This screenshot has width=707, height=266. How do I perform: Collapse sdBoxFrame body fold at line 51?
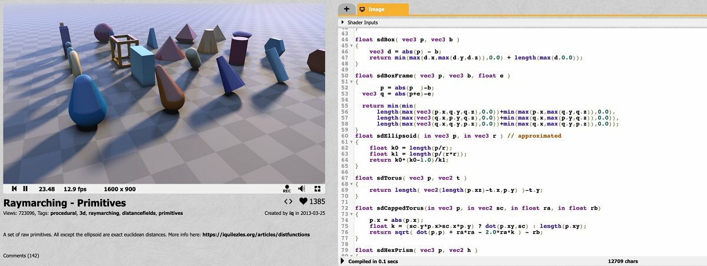click(352, 82)
